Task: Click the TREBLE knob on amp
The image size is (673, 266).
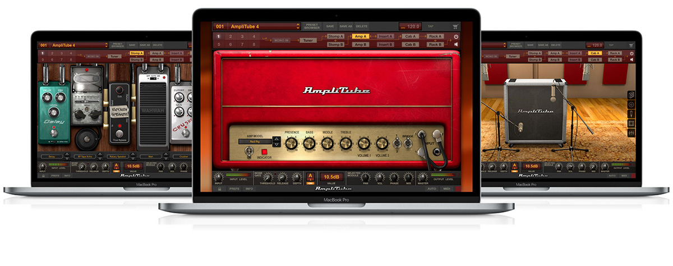Action: (345, 143)
